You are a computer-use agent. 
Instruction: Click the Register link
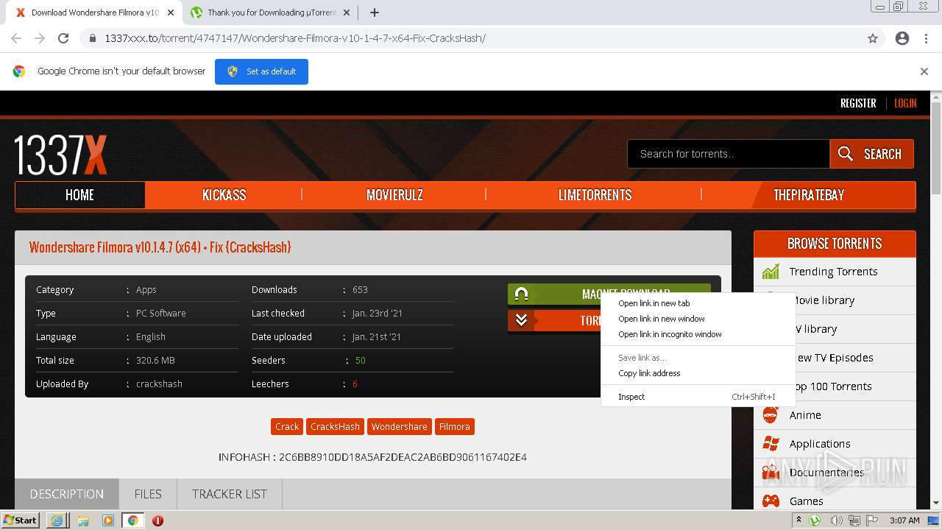(x=858, y=103)
